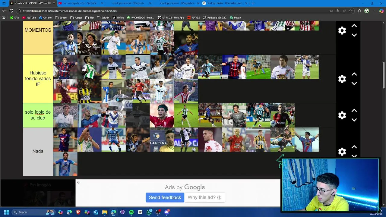Click the 'Hubiese tenido varios IF' tier label
Screen dimensions: 386x217
point(38,79)
